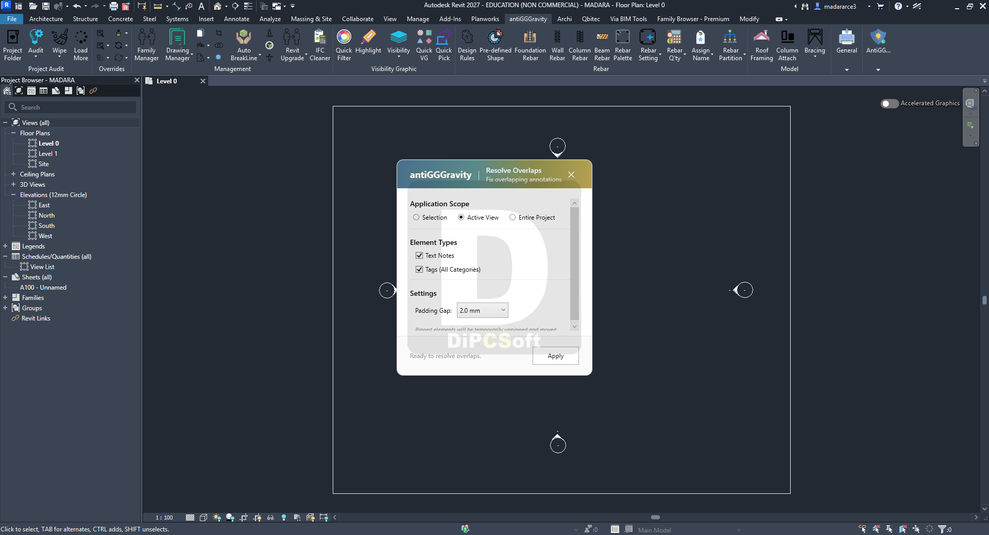Select the Revit Links item
This screenshot has height=535, width=989.
[x=36, y=318]
